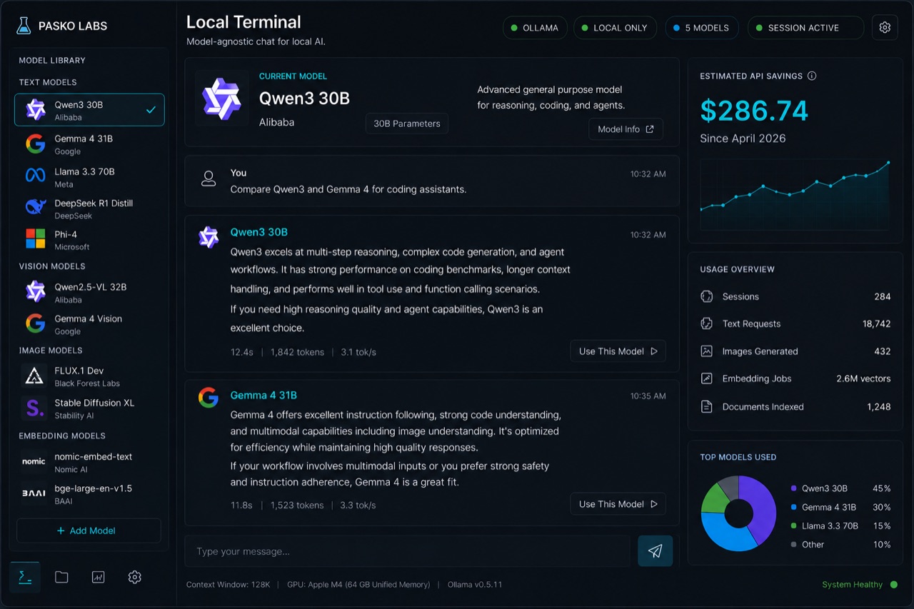Screen dimensions: 914x609
Task: Click the Images Generated icon in Usage Overview
Action: pos(707,351)
